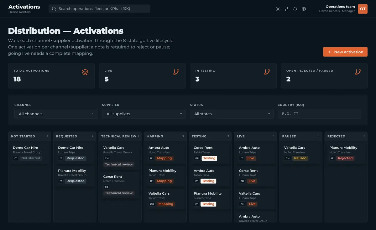Select the Paused column header
376x230 pixels.
pyautogui.click(x=301, y=136)
